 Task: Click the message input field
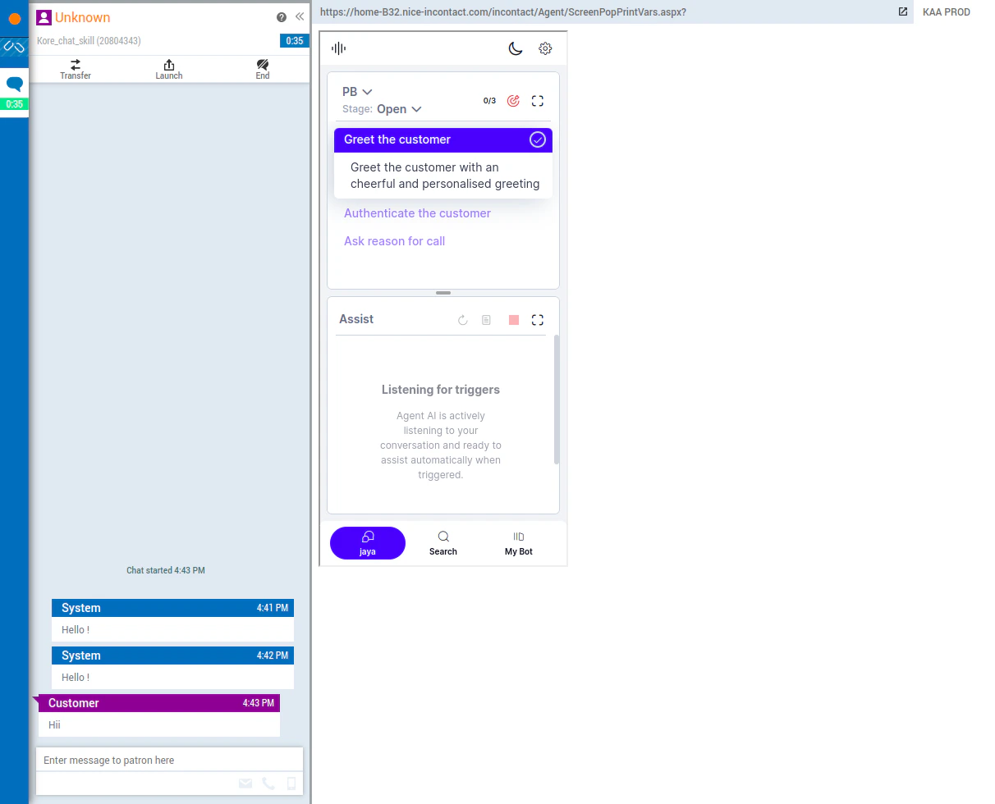(168, 759)
